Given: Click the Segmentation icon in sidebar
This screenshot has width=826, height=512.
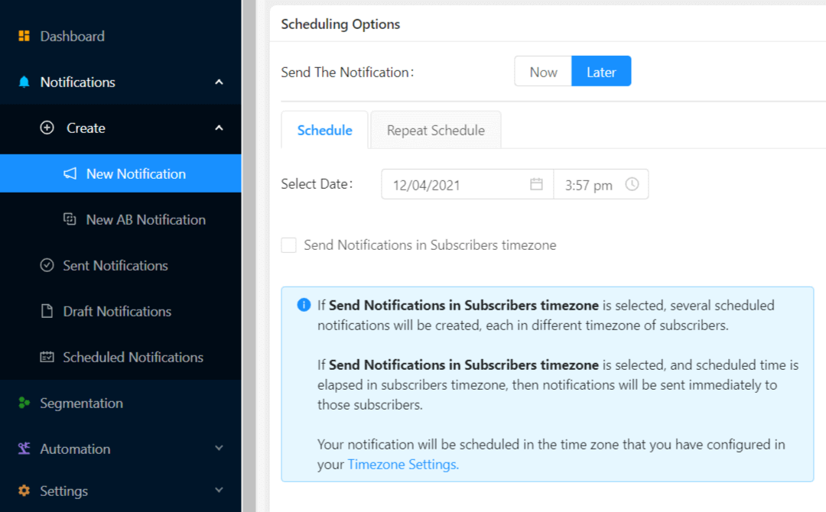Looking at the screenshot, I should click(x=24, y=403).
